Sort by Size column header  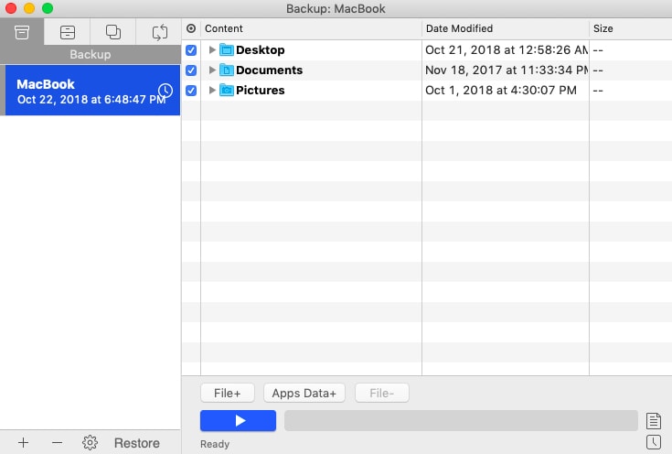coord(631,28)
